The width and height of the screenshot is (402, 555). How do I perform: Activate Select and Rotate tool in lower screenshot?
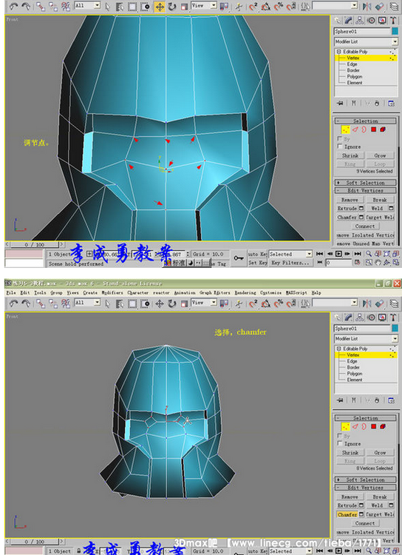click(172, 303)
